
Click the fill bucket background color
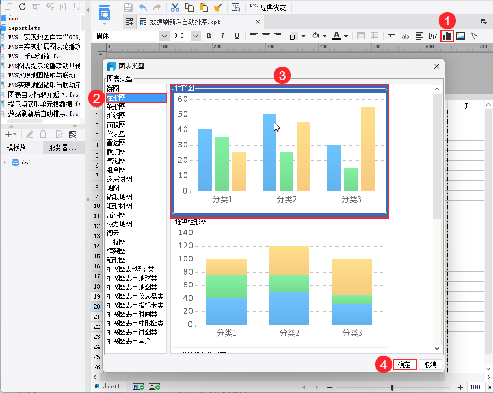[x=316, y=36]
